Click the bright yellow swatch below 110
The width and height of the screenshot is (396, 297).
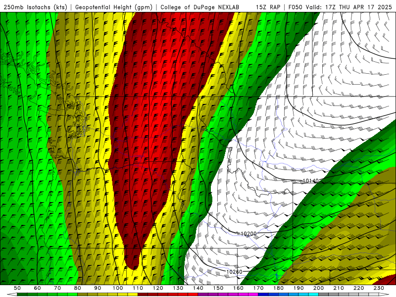coord(133,295)
